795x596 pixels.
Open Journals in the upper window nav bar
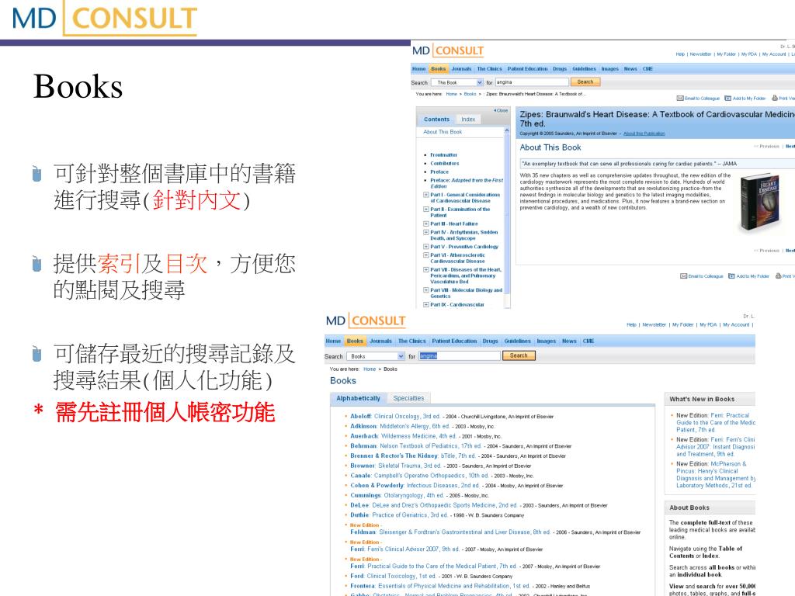coord(461,69)
